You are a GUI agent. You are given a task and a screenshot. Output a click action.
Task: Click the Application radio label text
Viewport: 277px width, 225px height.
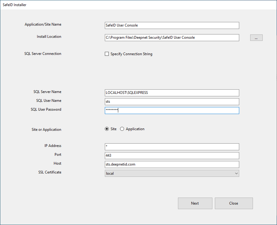pos(135,129)
